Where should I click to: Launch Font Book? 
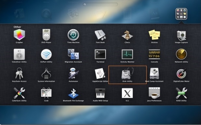[100, 35]
